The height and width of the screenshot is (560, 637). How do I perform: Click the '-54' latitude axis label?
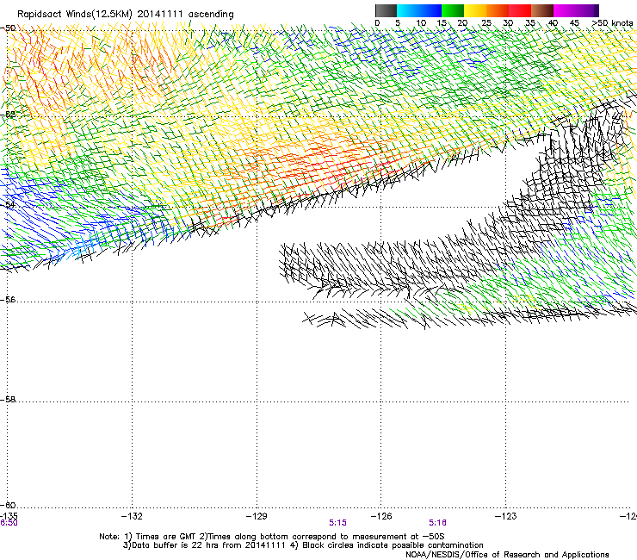coord(8,205)
